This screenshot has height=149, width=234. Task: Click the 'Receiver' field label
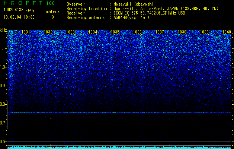pos(76,13)
